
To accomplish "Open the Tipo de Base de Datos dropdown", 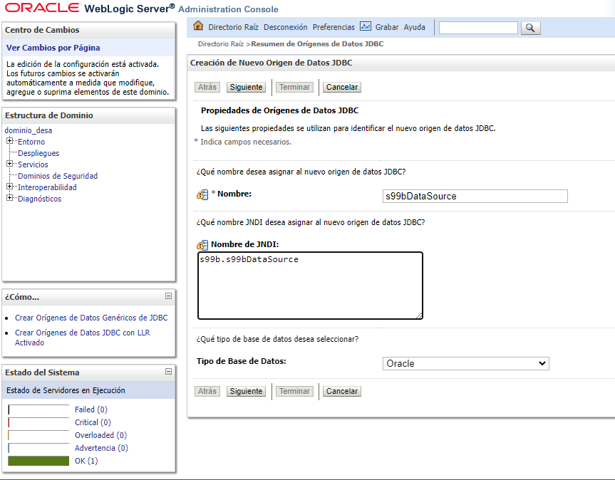I will click(465, 364).
